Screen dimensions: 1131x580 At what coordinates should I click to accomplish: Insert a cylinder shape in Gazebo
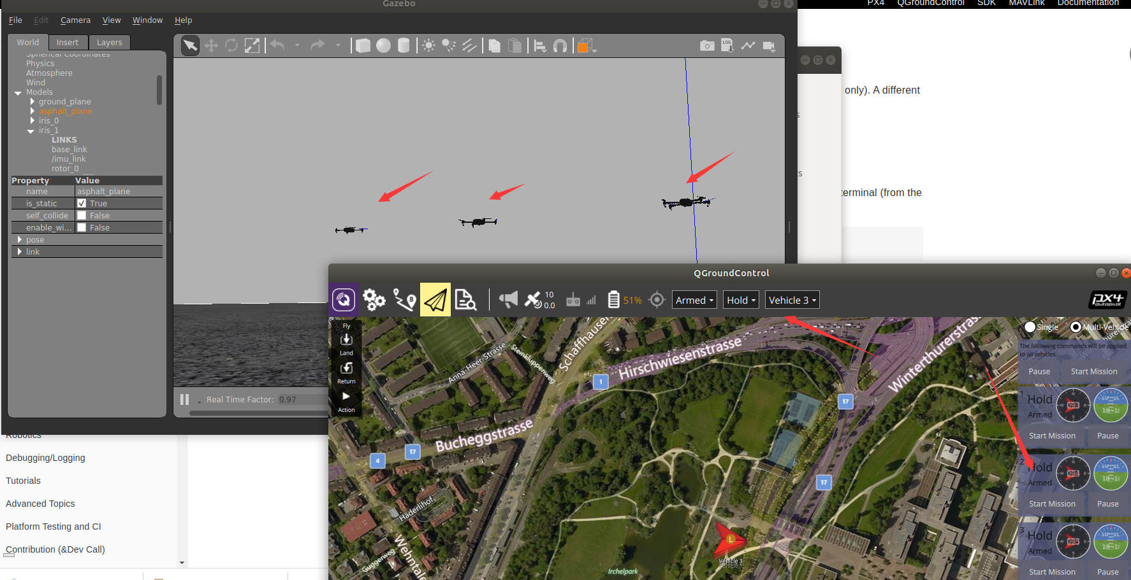coord(404,46)
